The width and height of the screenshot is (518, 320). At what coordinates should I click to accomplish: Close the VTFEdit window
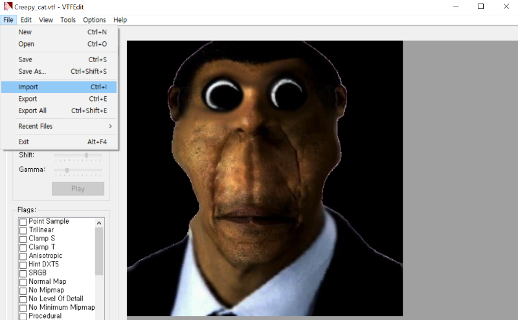click(x=506, y=6)
